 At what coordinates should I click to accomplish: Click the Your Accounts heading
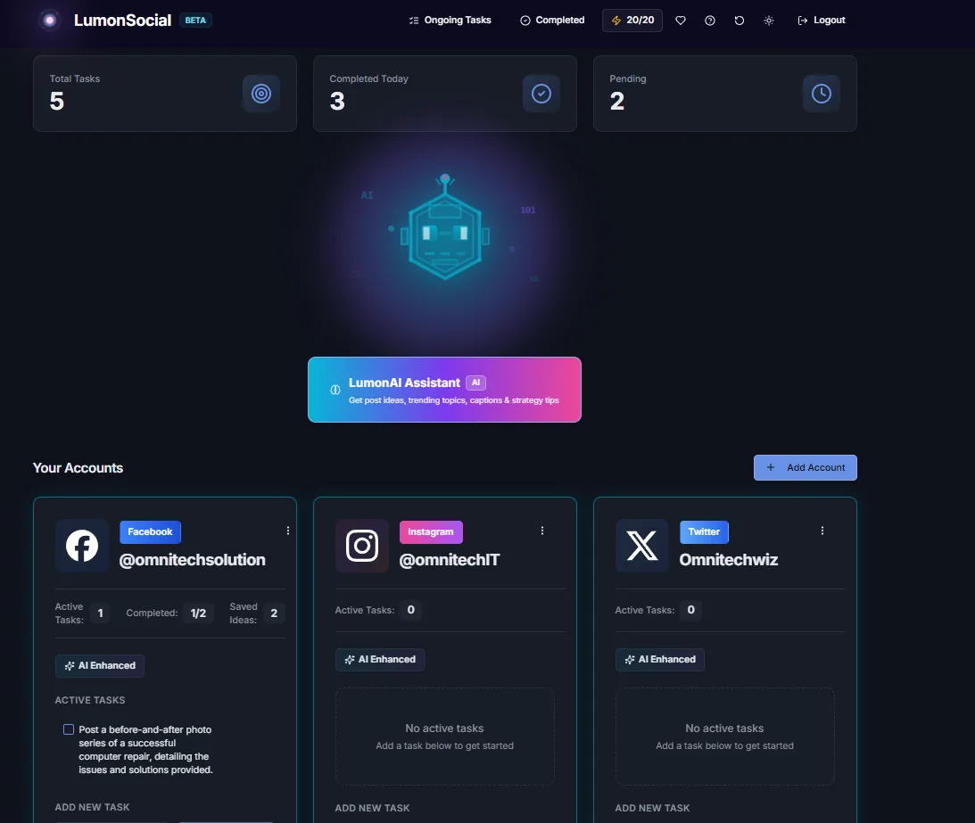tap(78, 468)
